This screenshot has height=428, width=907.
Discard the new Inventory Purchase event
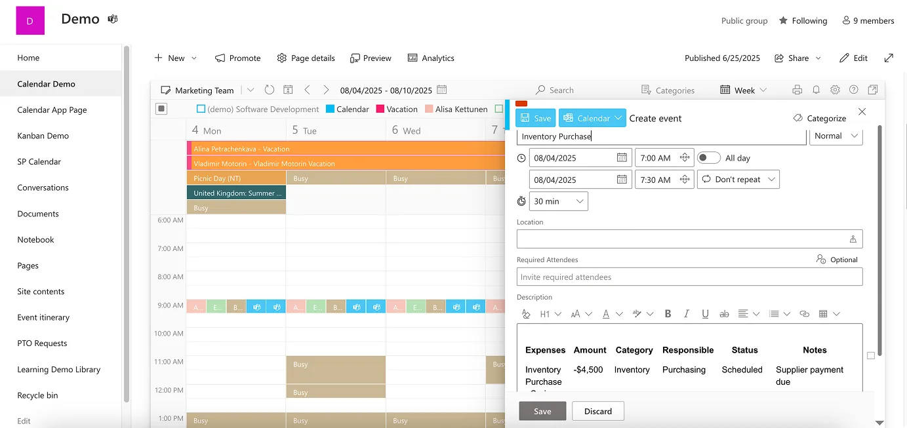coord(597,411)
